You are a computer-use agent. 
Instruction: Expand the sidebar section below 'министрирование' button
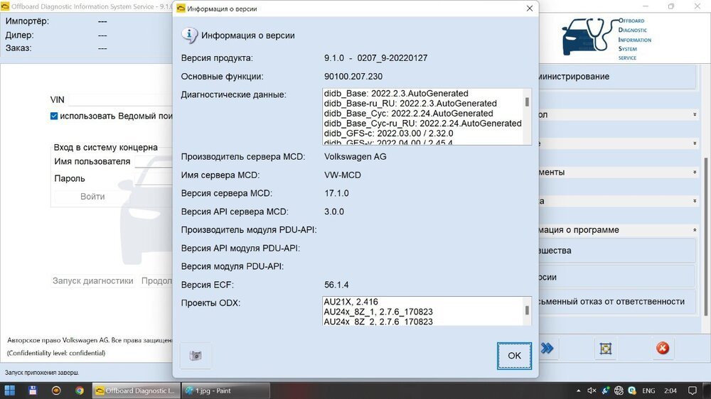pos(694,114)
